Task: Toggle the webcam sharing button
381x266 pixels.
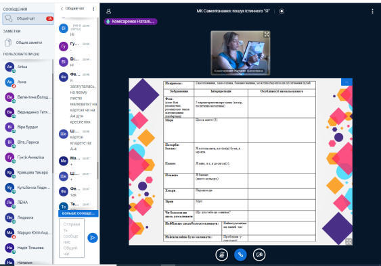Action: coord(259,255)
